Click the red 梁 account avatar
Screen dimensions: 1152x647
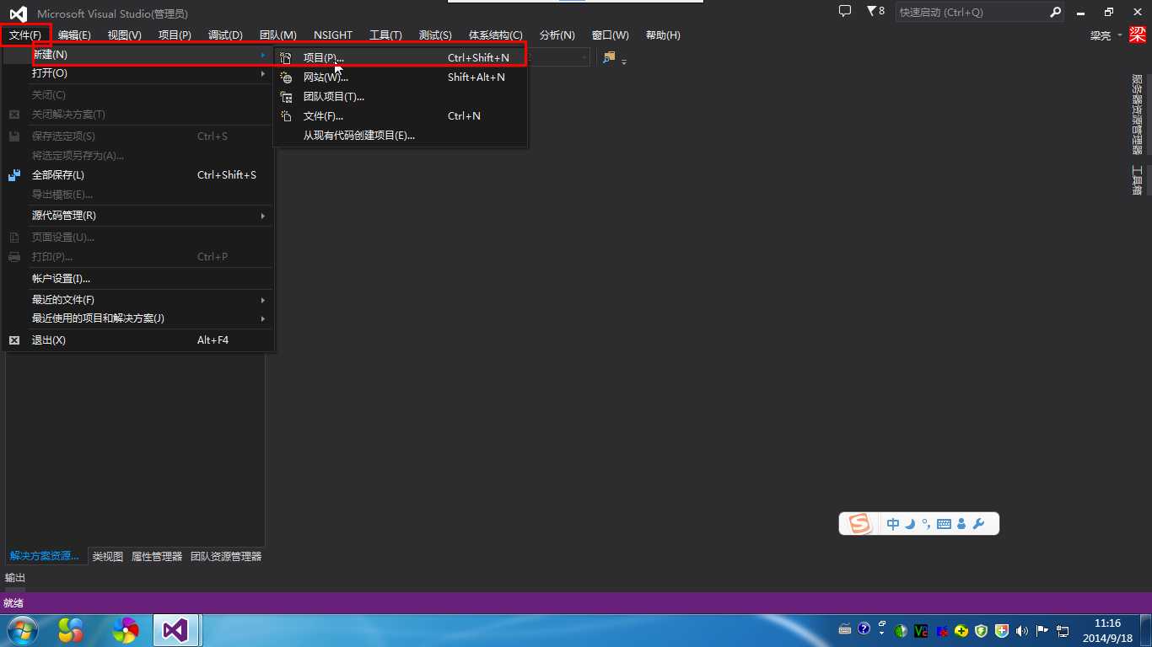1138,35
